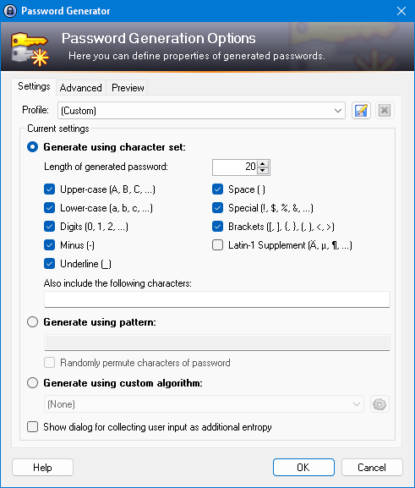The image size is (415, 488).
Task: Click the custom algorithm gear settings icon
Action: point(380,404)
